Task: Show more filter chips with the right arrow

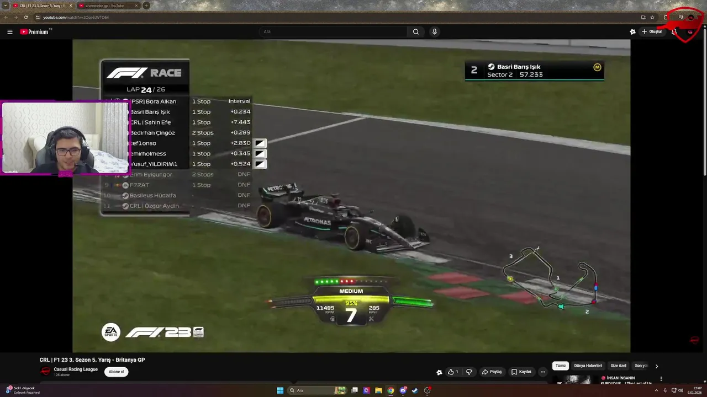Action: tap(656, 366)
